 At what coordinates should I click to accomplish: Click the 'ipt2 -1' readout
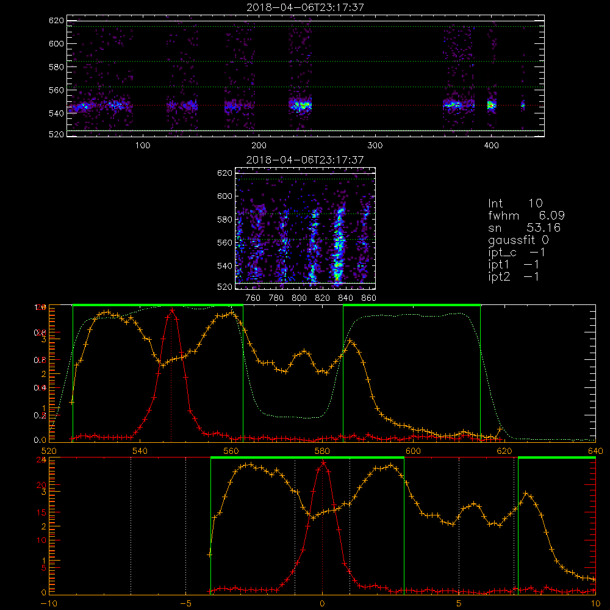(514, 276)
